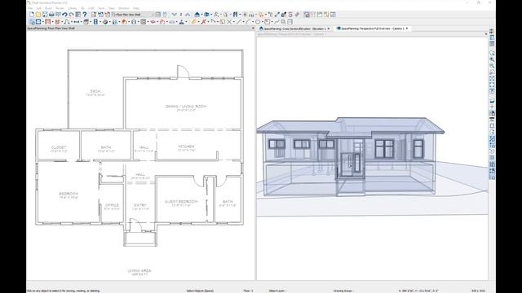Redo the last undone action
522x293 pixels.
71,15
